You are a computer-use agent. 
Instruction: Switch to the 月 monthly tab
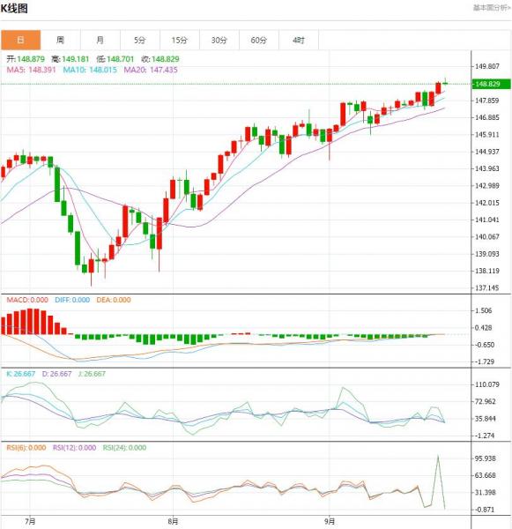pyautogui.click(x=100, y=41)
